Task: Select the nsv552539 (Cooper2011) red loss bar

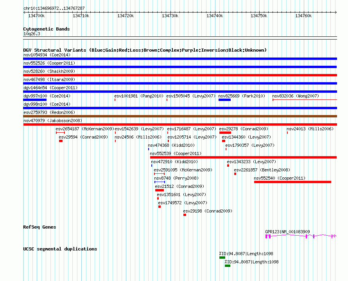Action: coord(244,157)
